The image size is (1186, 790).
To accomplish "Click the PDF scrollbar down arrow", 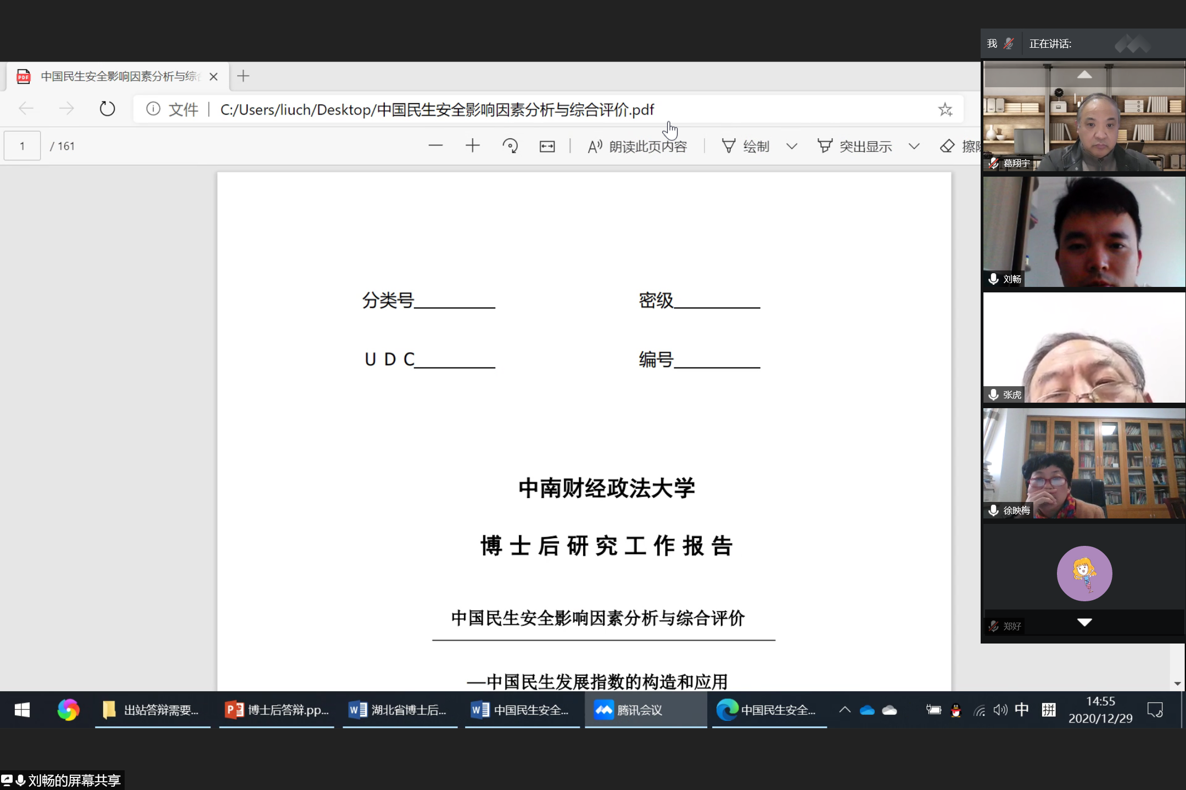I will pos(1177,684).
